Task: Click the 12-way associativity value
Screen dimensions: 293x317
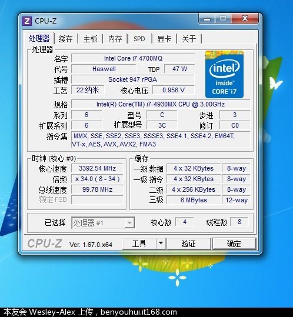Action: [x=236, y=200]
